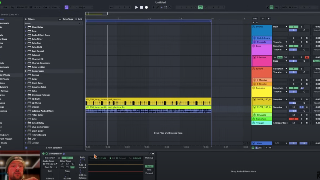Screen dimensions: 320x180
Task: Select the Hybrid Reverb item
Action: [x=39, y=135]
